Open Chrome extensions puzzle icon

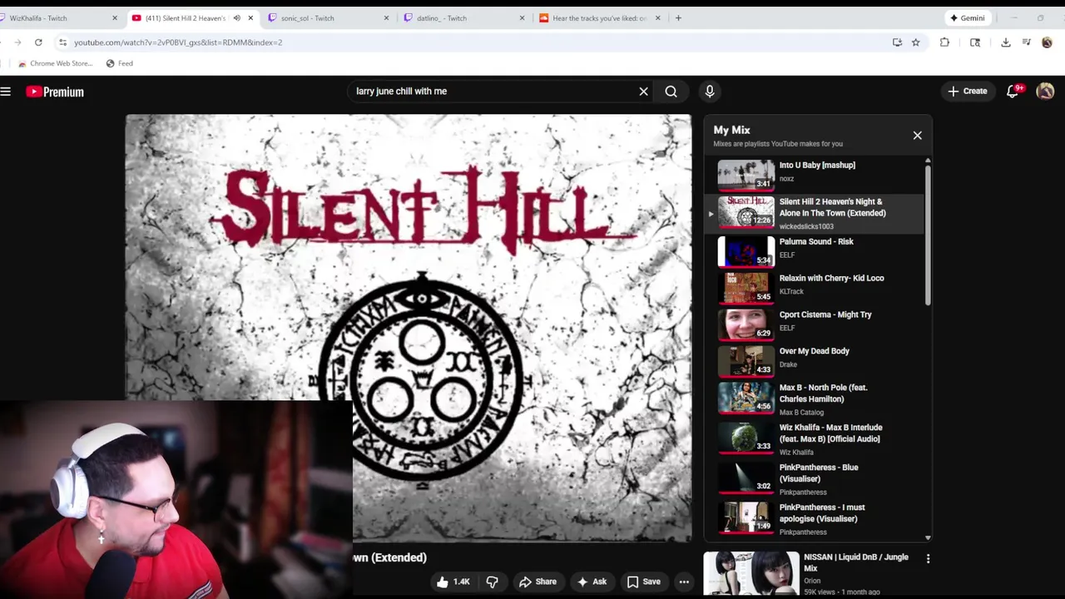pos(944,42)
